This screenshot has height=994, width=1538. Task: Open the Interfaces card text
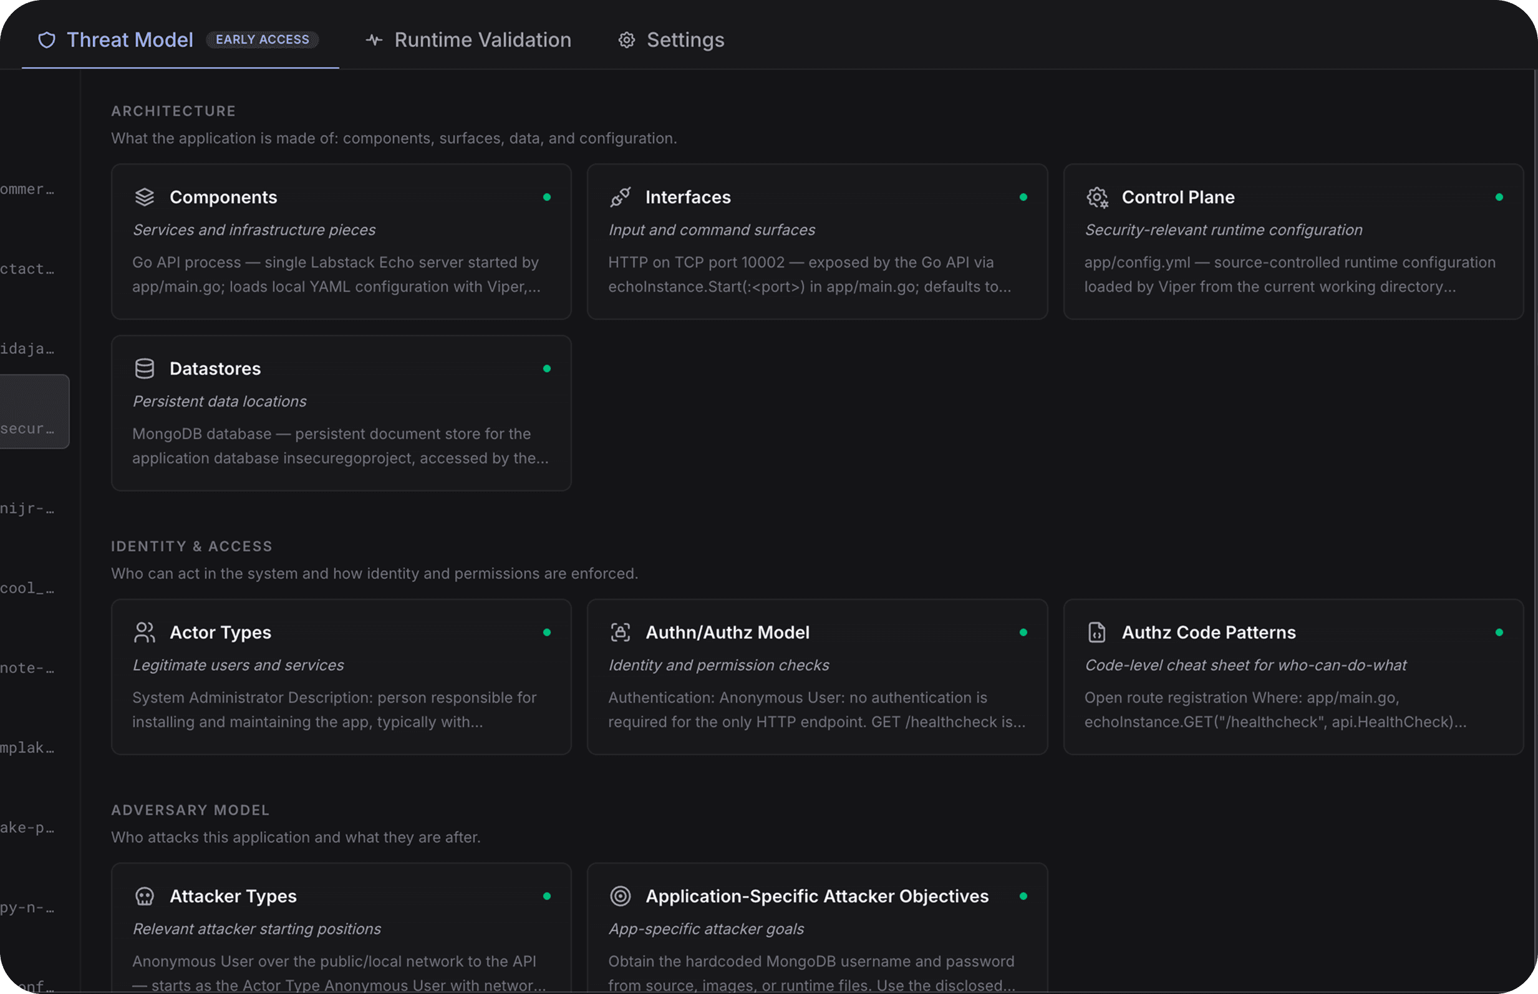click(810, 274)
